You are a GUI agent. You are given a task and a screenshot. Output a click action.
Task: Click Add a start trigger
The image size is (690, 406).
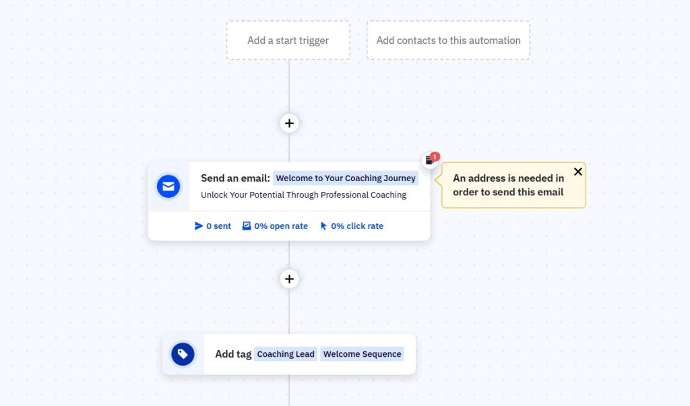[x=288, y=40]
